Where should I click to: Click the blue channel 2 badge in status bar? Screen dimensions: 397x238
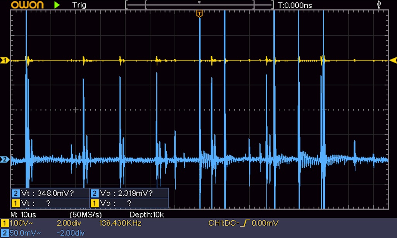click(x=5, y=233)
